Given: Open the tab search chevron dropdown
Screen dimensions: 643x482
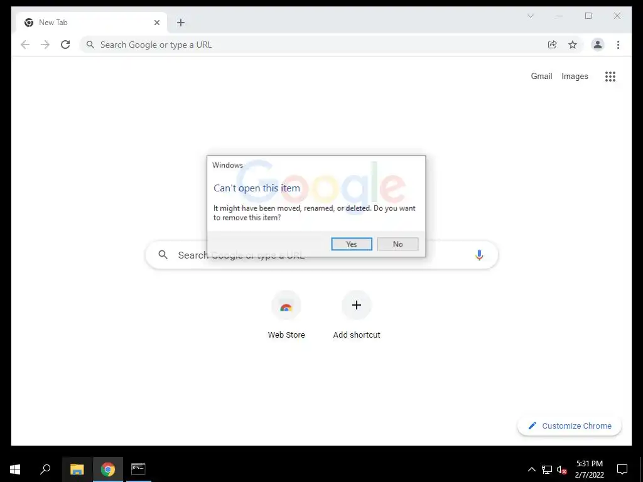Looking at the screenshot, I should (x=530, y=16).
